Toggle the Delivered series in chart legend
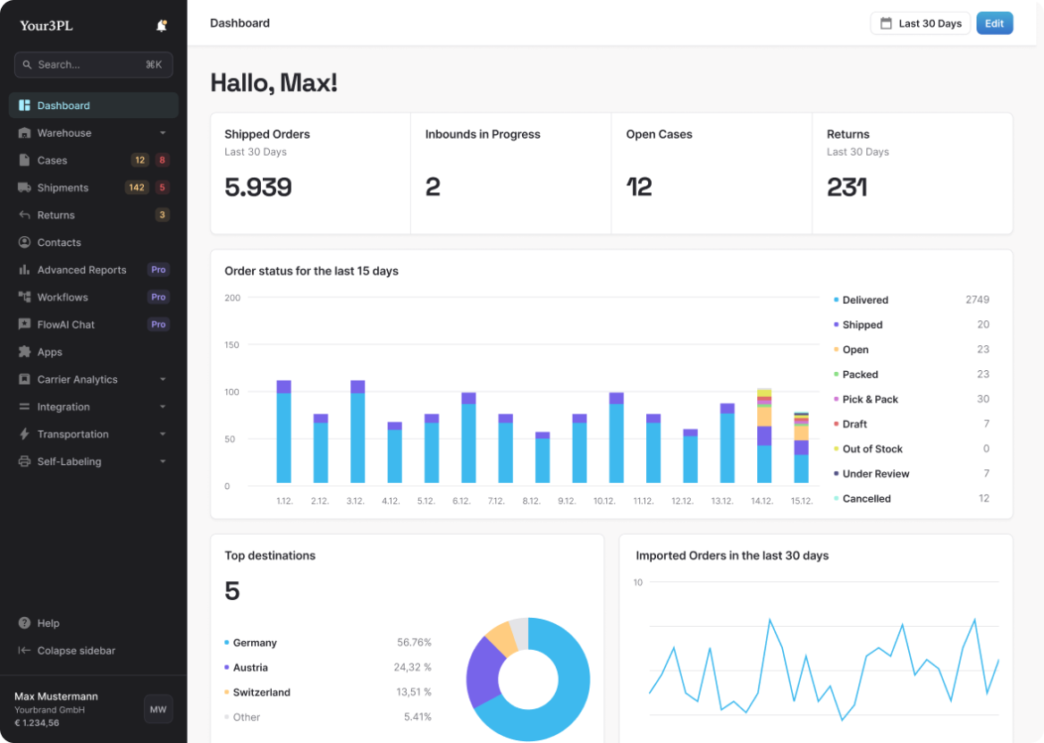 [x=864, y=300]
